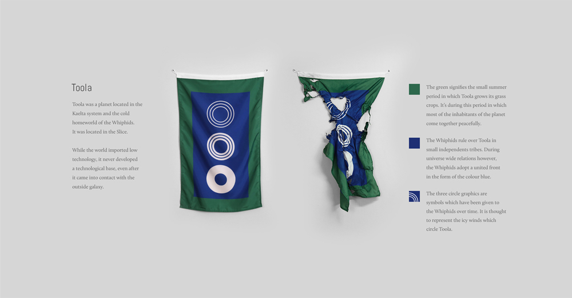The height and width of the screenshot is (298, 572).
Task: Click the white rod on intact flag
Action: (x=220, y=75)
